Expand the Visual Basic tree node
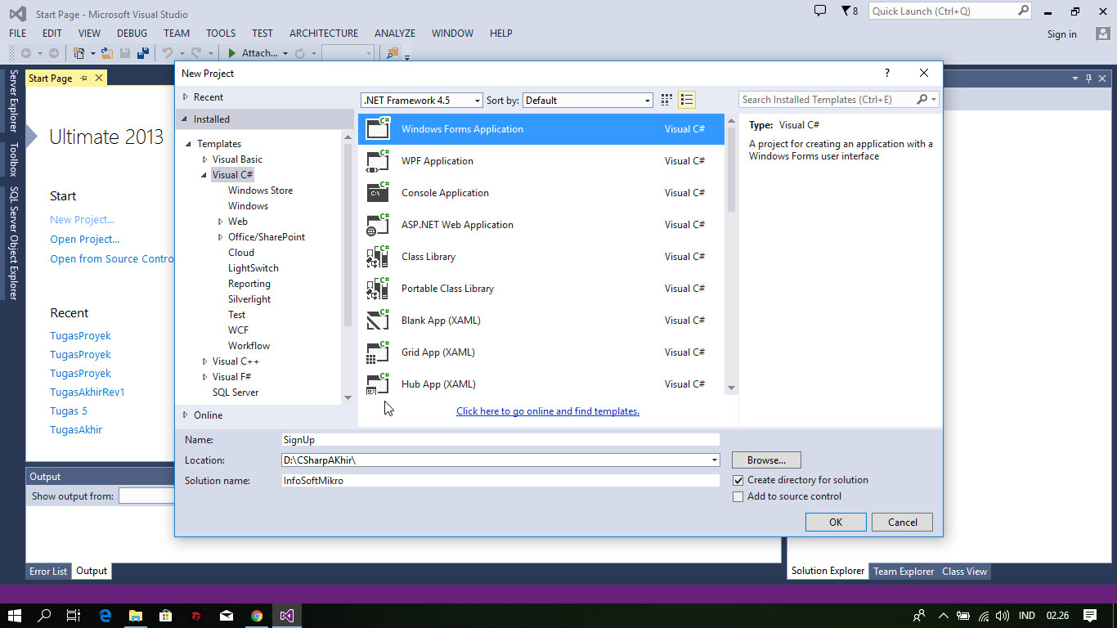This screenshot has height=628, width=1117. click(205, 159)
